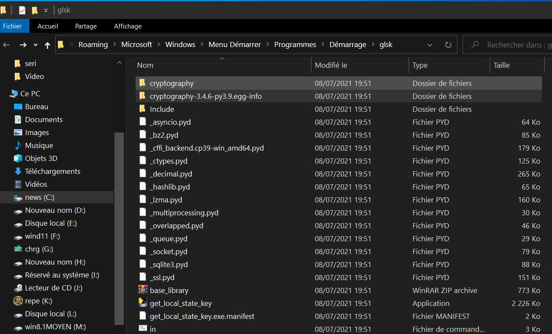Click the Roaming breadcrumb segment

click(x=93, y=44)
